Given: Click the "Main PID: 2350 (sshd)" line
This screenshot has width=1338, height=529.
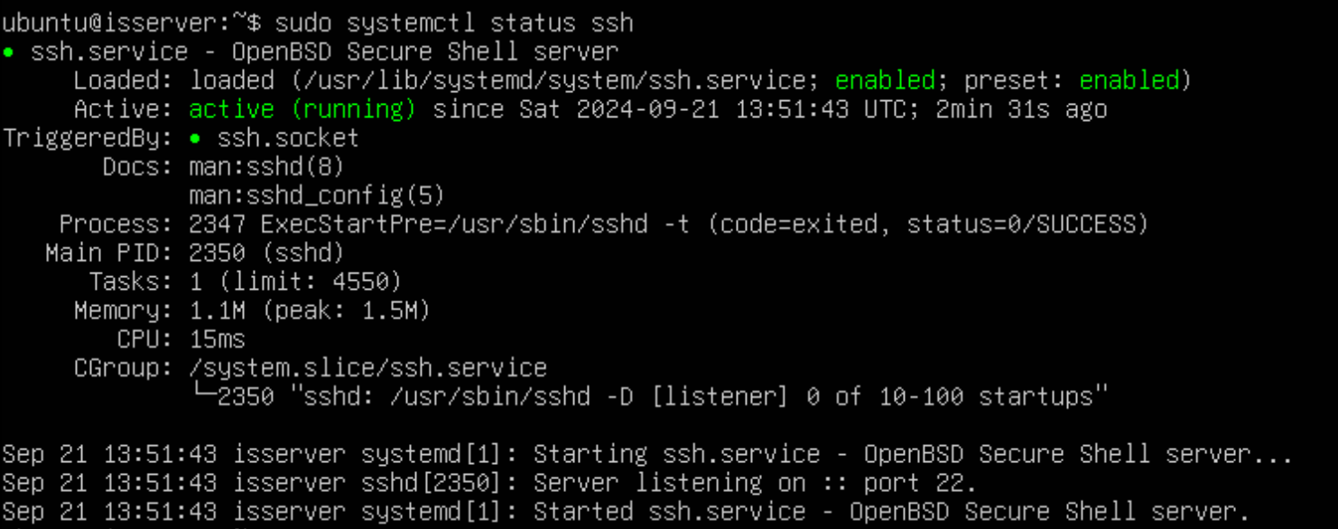Looking at the screenshot, I should 194,254.
